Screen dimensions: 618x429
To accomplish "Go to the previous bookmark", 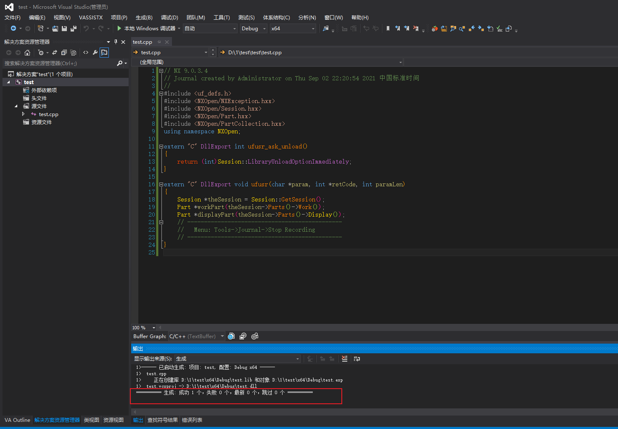I will coord(397,29).
